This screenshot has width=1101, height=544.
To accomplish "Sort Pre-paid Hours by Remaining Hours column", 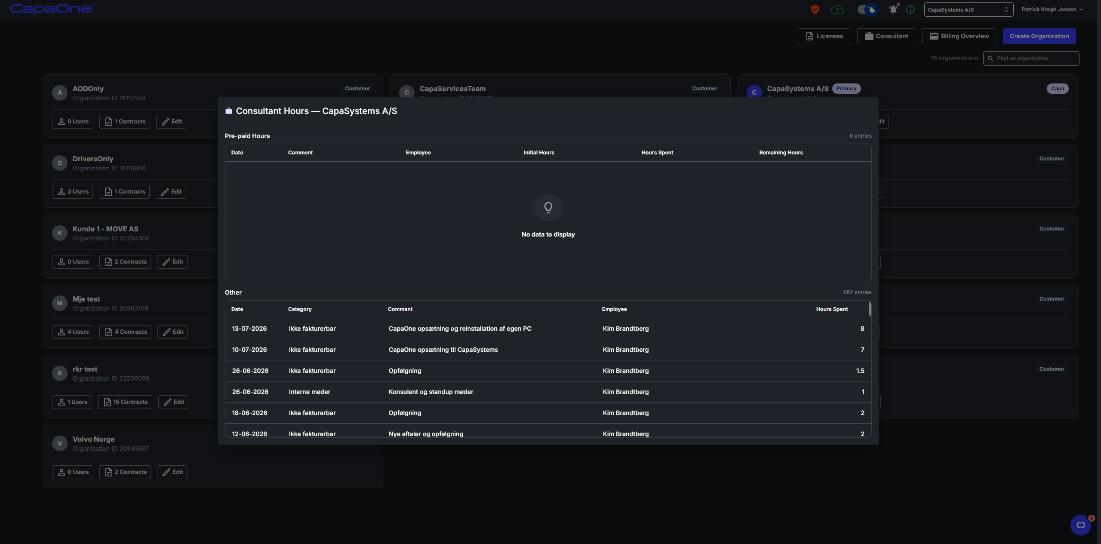I will tap(781, 153).
